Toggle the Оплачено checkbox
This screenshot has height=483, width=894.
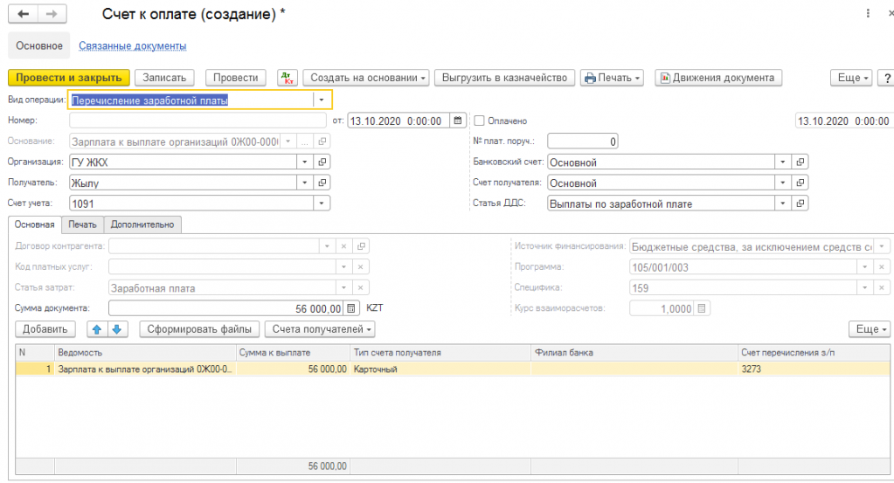point(479,121)
